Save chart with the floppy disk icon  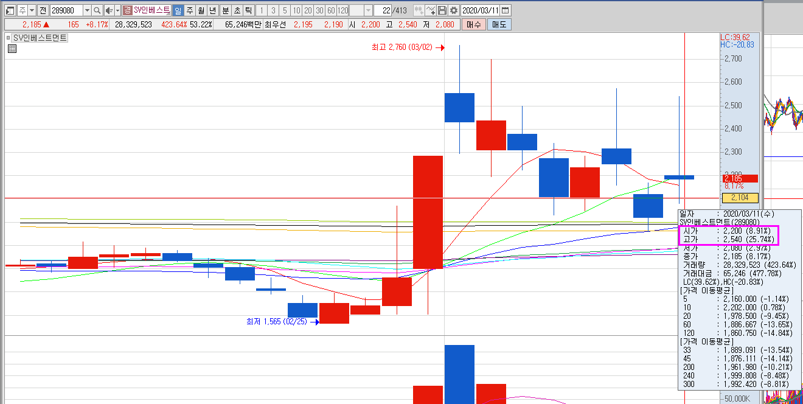click(x=442, y=10)
